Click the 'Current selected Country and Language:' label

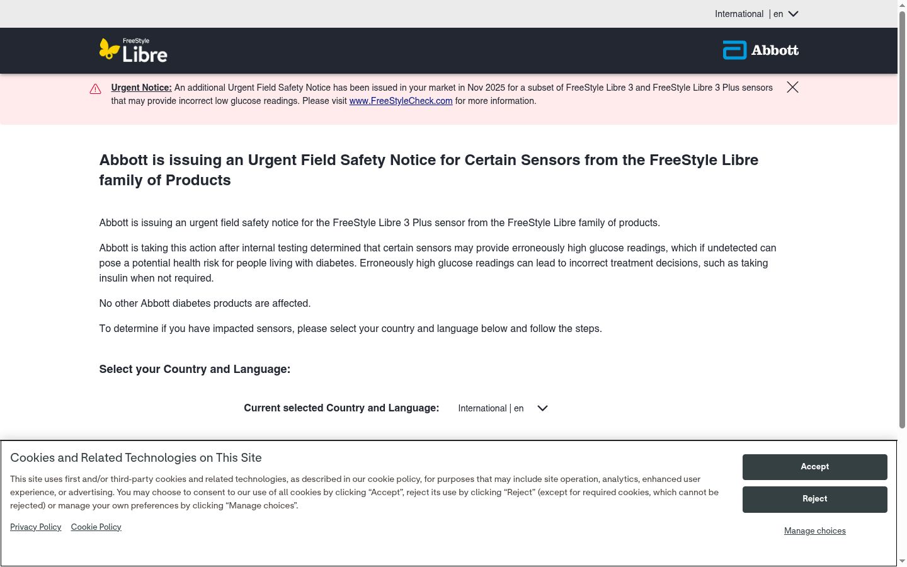341,408
